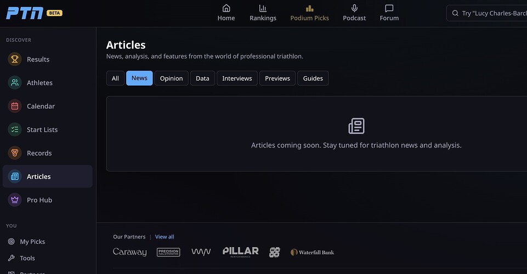Image resolution: width=527 pixels, height=274 pixels.
Task: Click the Records medal icon
Action: [15, 153]
